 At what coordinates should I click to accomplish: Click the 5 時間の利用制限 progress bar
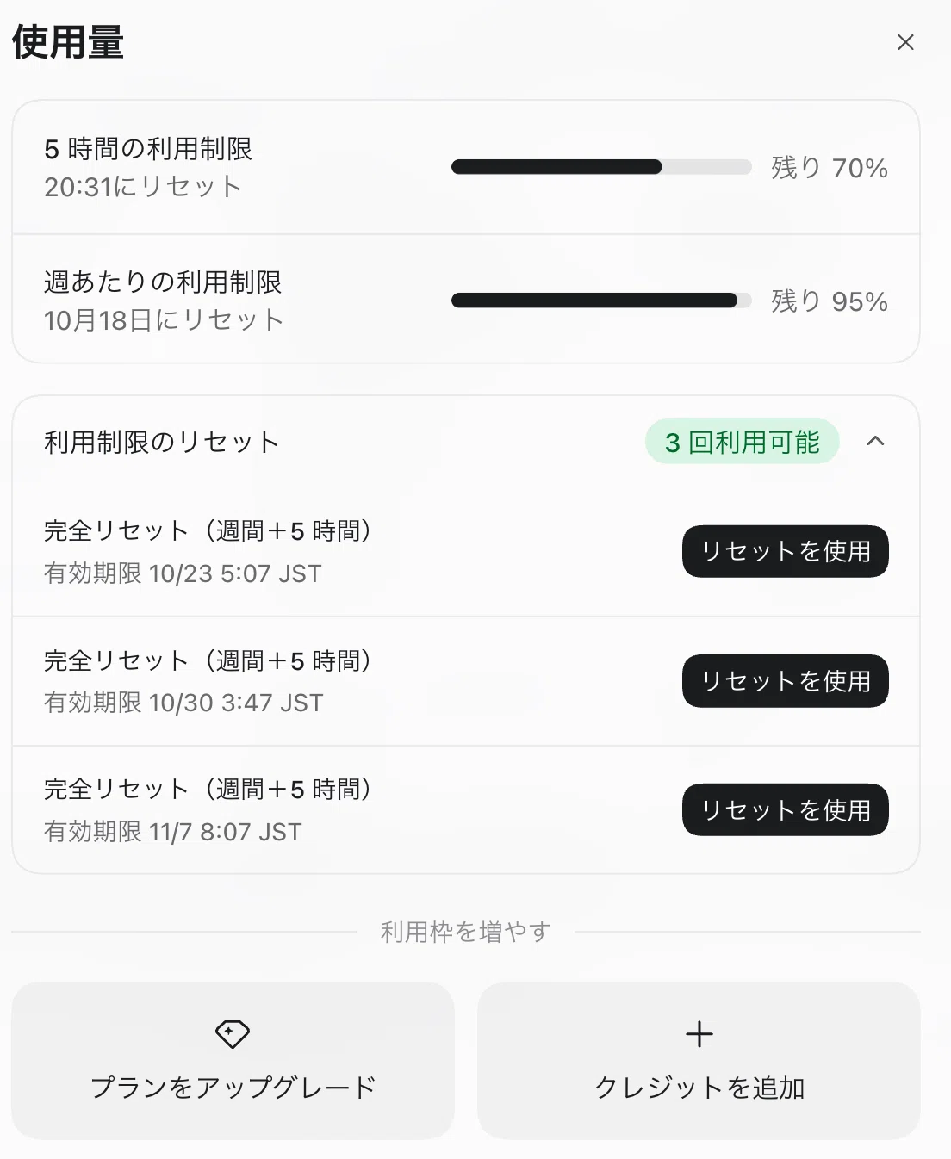pyautogui.click(x=601, y=167)
